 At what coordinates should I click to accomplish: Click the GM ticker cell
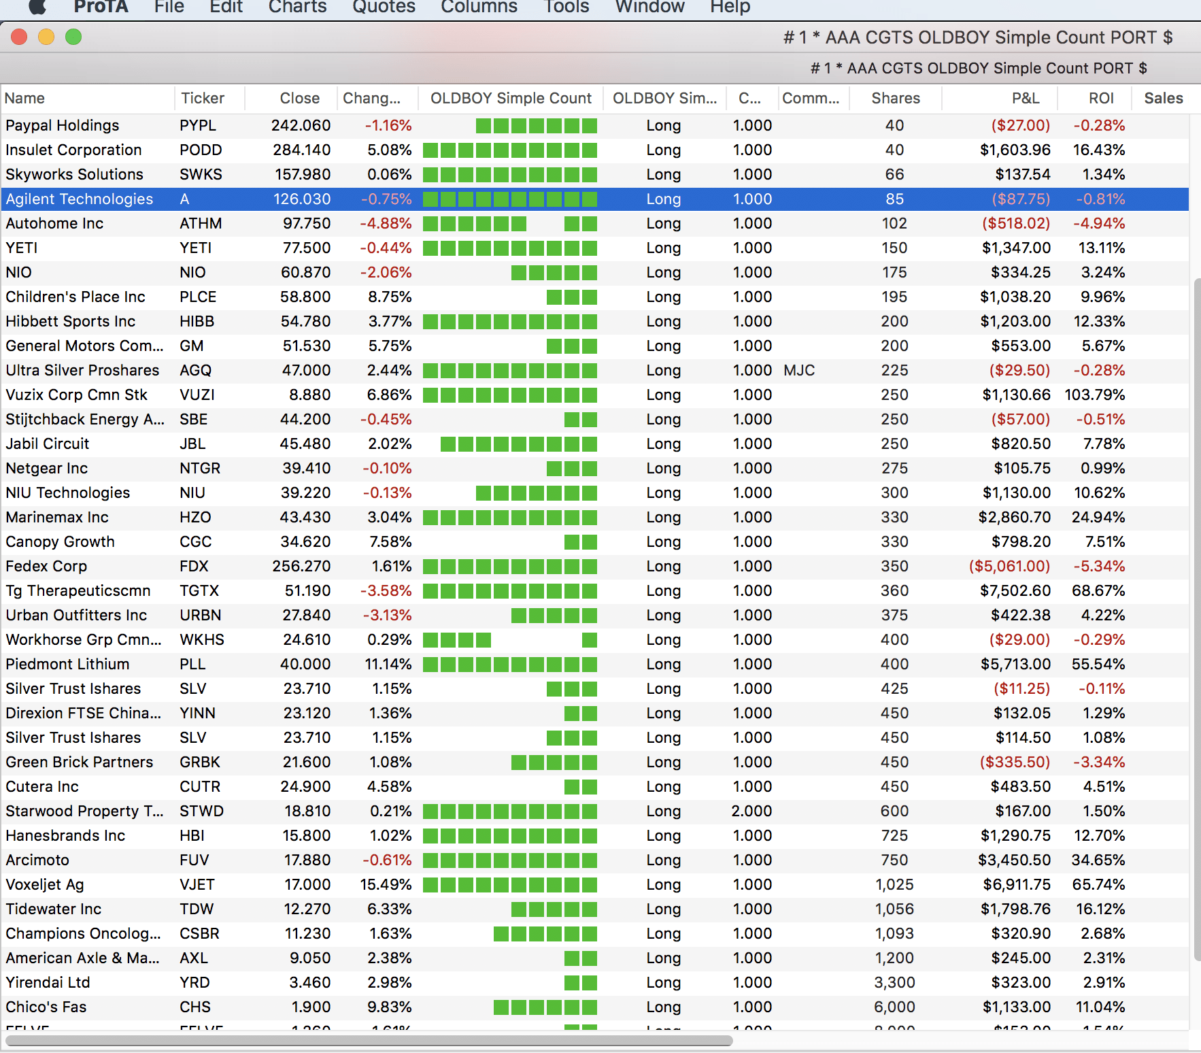click(192, 346)
